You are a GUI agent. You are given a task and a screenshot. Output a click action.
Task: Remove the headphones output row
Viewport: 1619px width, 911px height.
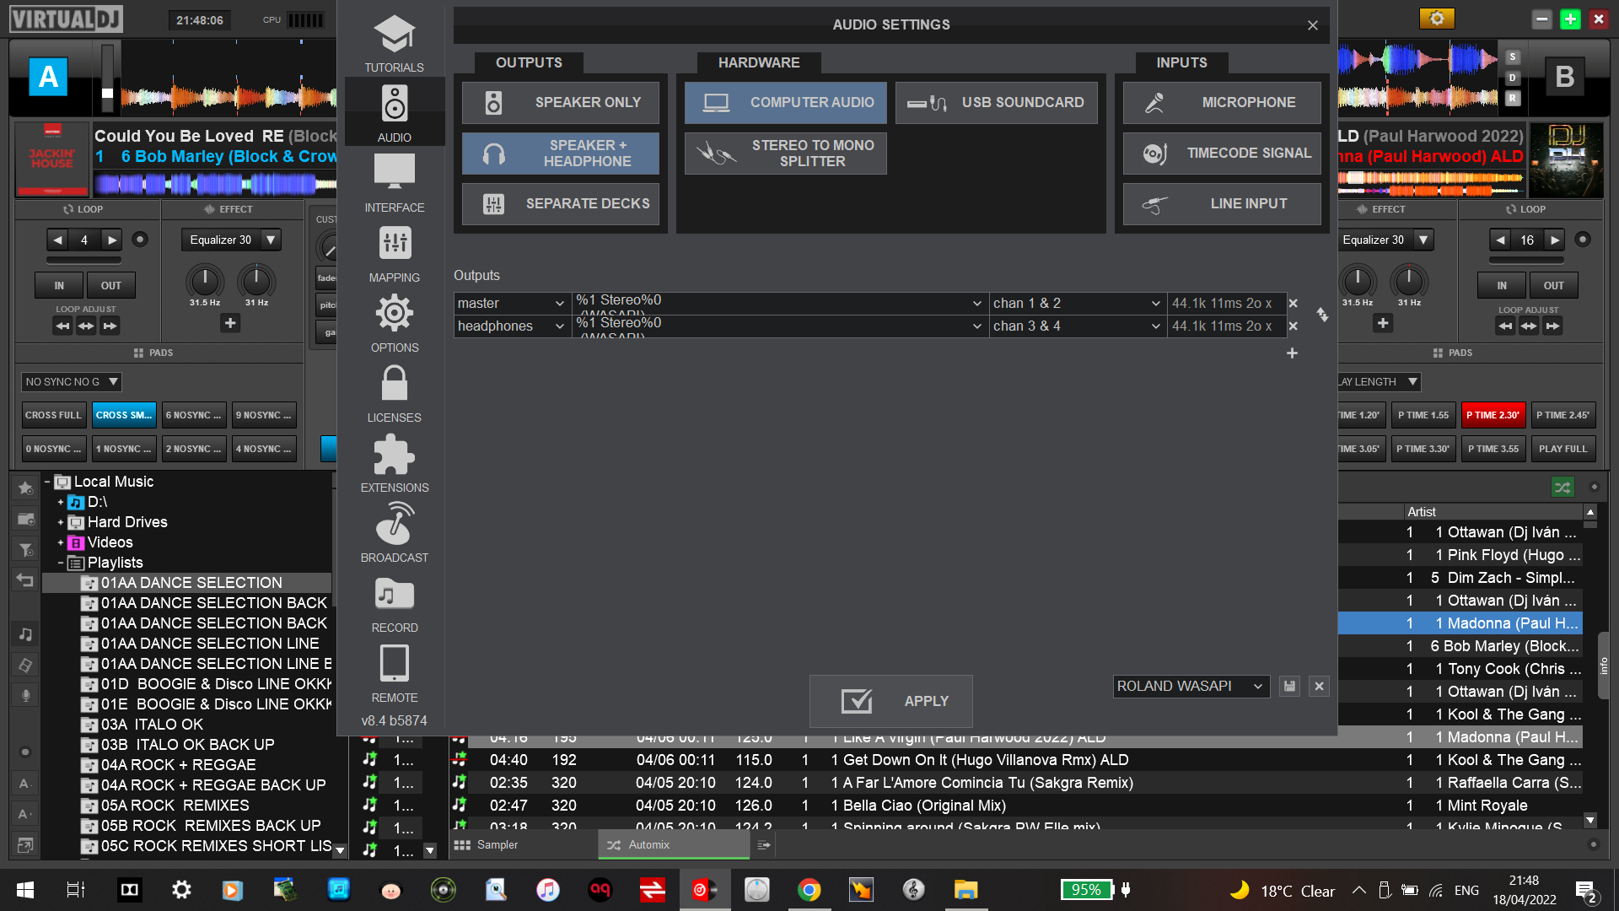1294,326
